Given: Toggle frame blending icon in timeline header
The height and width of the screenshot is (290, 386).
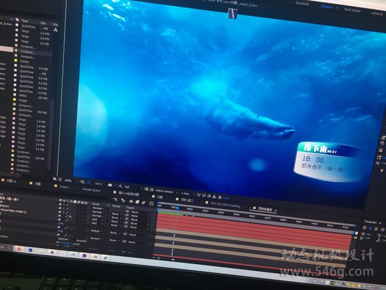Looking at the screenshot, I should coord(137,202).
